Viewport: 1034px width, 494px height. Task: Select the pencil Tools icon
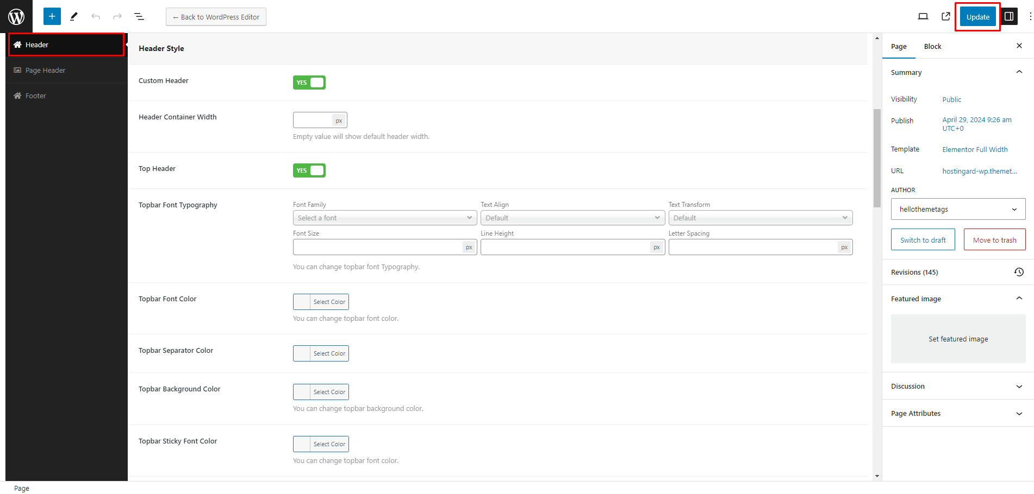click(74, 16)
